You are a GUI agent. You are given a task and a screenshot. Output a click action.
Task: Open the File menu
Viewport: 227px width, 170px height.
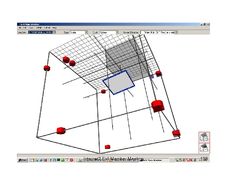20,28
